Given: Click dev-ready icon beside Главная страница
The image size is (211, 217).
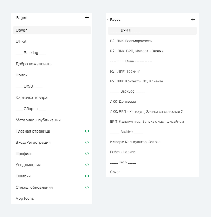Looking at the screenshot, I should pos(87,131).
